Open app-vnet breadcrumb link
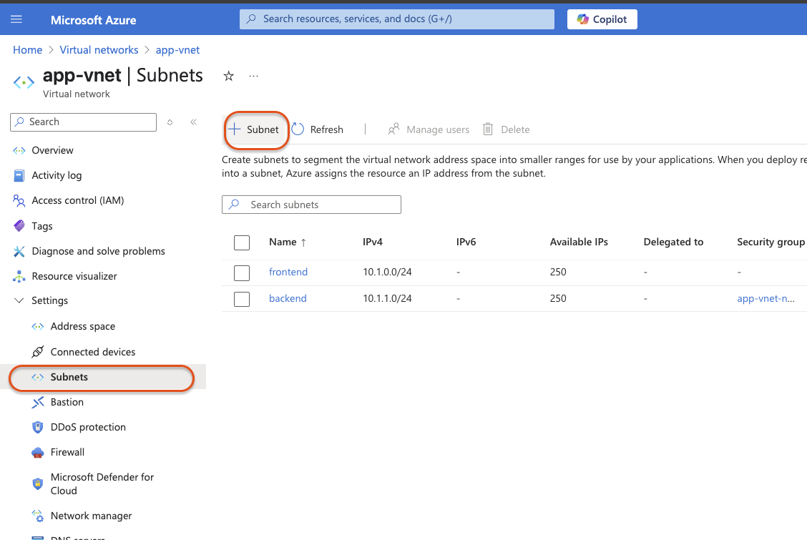The height and width of the screenshot is (540, 807). coord(177,50)
